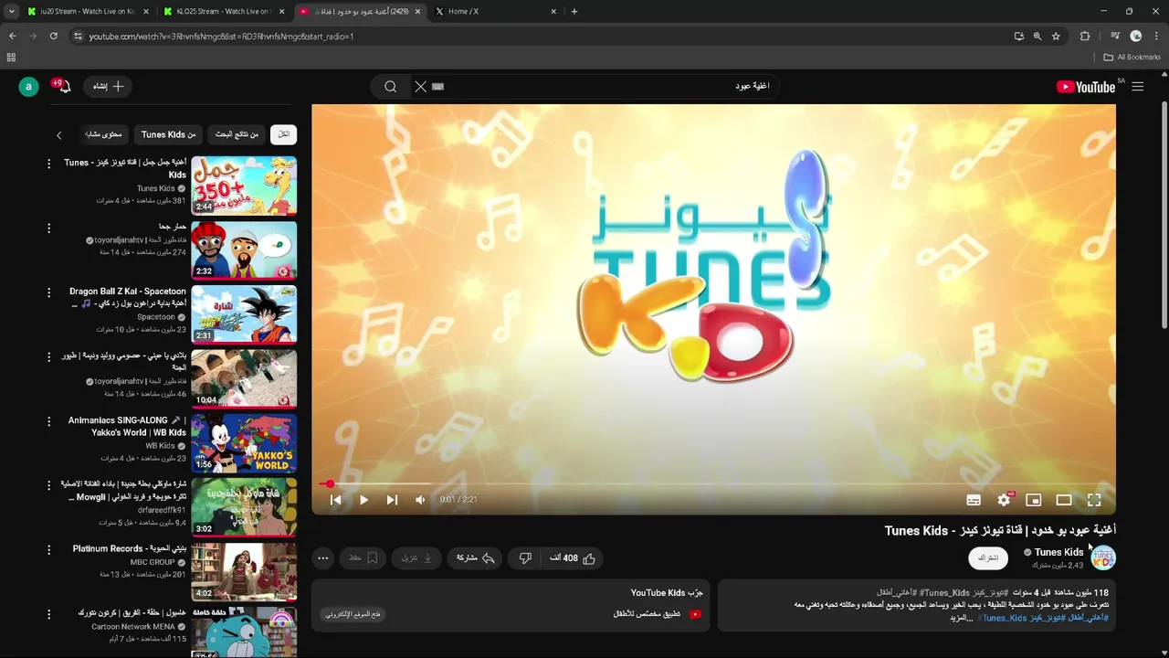Clear the search text with the X icon
1169x658 pixels.
pyautogui.click(x=420, y=87)
